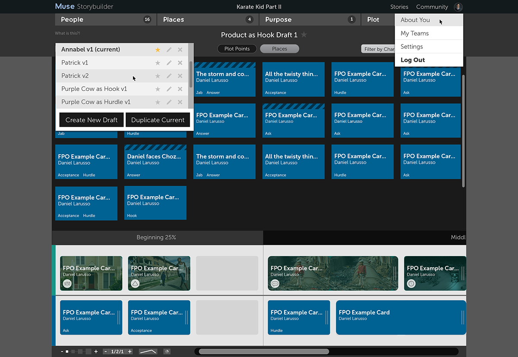This screenshot has width=518, height=357.
Task: Star the Patrick v2 draft
Action: coord(158,76)
